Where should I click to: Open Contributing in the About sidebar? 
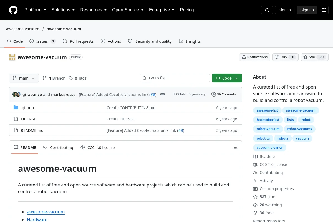[268, 173]
